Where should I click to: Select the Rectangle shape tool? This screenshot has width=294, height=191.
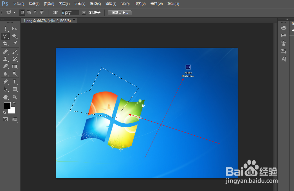15,89
